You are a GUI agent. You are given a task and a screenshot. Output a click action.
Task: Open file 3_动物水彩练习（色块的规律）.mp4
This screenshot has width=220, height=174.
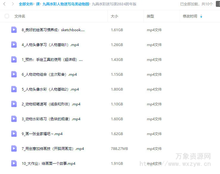click(x=51, y=119)
